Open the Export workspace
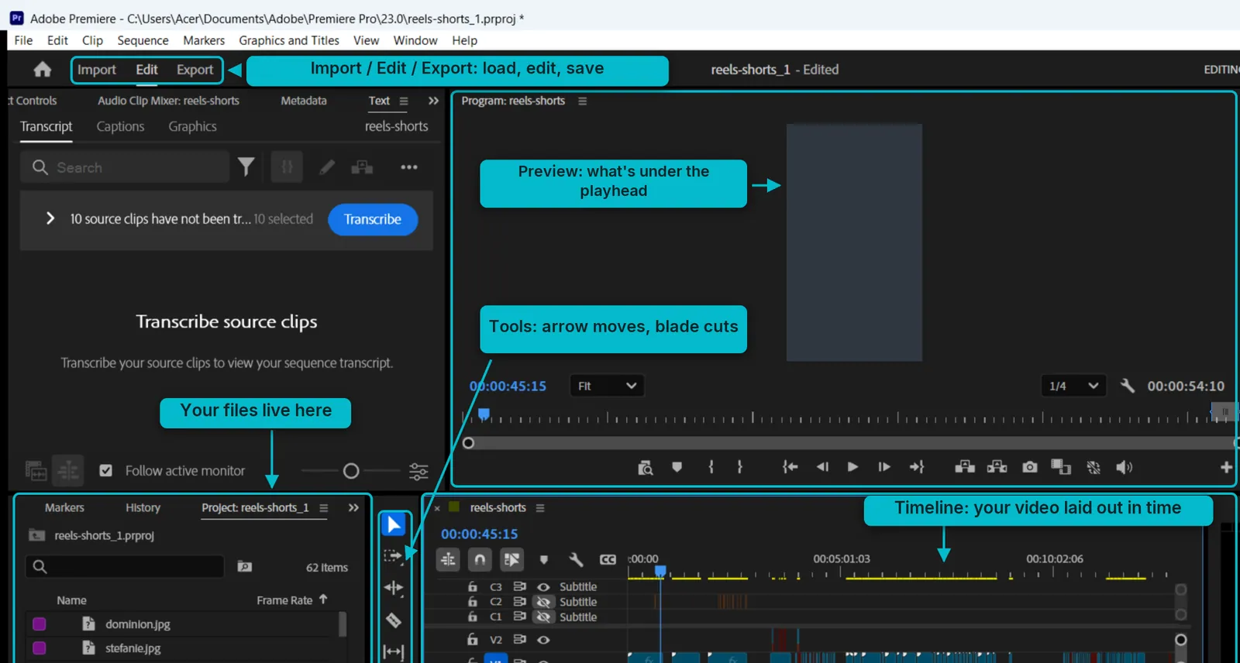The image size is (1240, 663). (x=195, y=70)
